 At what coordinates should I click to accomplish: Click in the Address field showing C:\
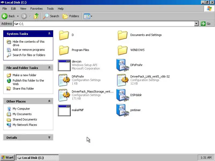(104, 24)
